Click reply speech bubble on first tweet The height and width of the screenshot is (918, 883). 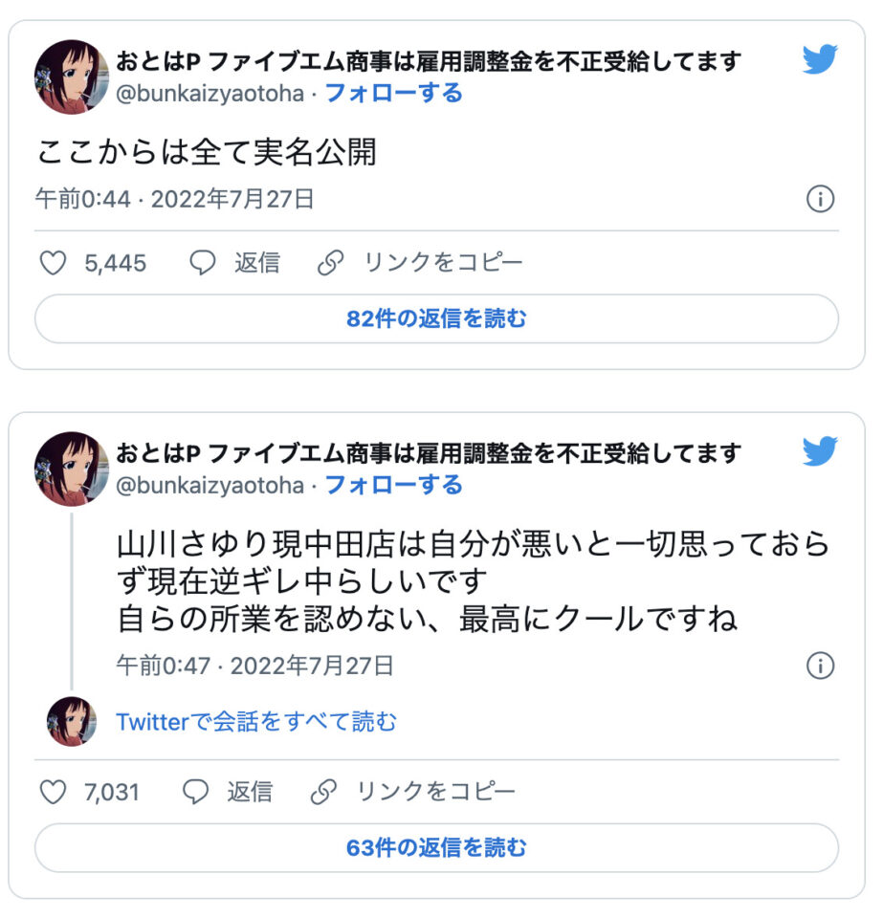point(202,263)
